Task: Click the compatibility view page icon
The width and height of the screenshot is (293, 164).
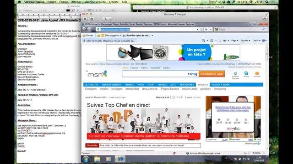Action: coord(201,29)
